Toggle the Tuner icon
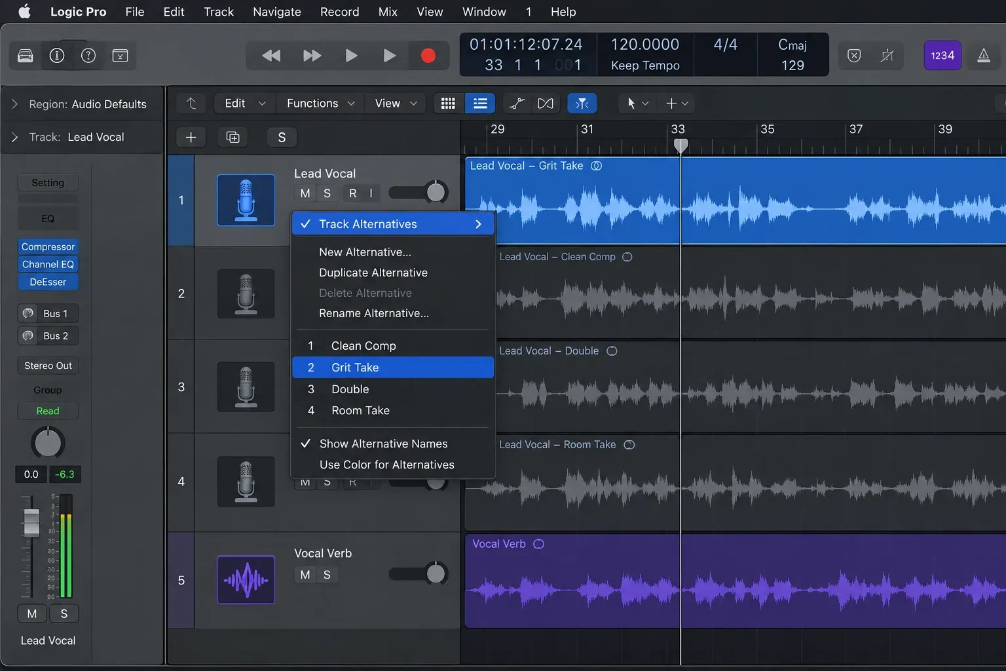The image size is (1006, 671). (887, 56)
